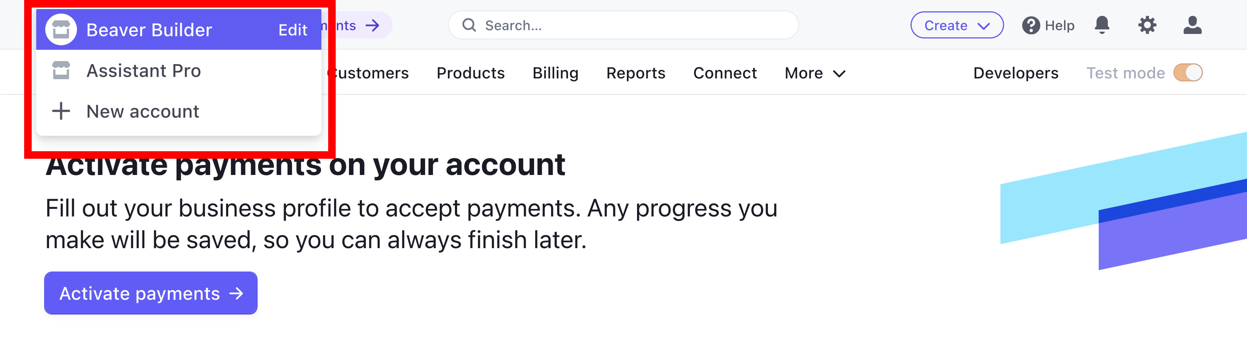Toggle Test mode off
Viewport: 1247px width, 359px height.
coord(1189,72)
